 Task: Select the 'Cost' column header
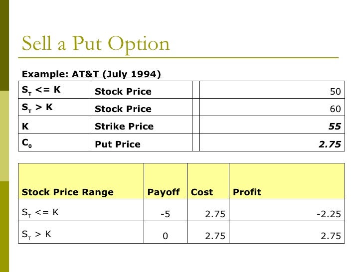point(202,192)
